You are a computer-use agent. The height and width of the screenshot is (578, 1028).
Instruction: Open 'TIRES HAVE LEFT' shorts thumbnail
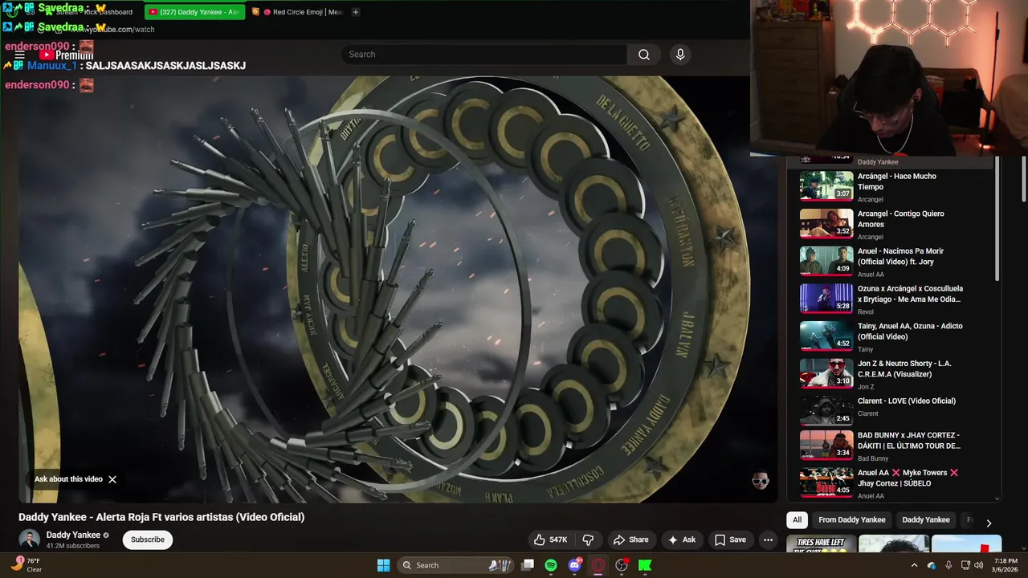tap(821, 544)
